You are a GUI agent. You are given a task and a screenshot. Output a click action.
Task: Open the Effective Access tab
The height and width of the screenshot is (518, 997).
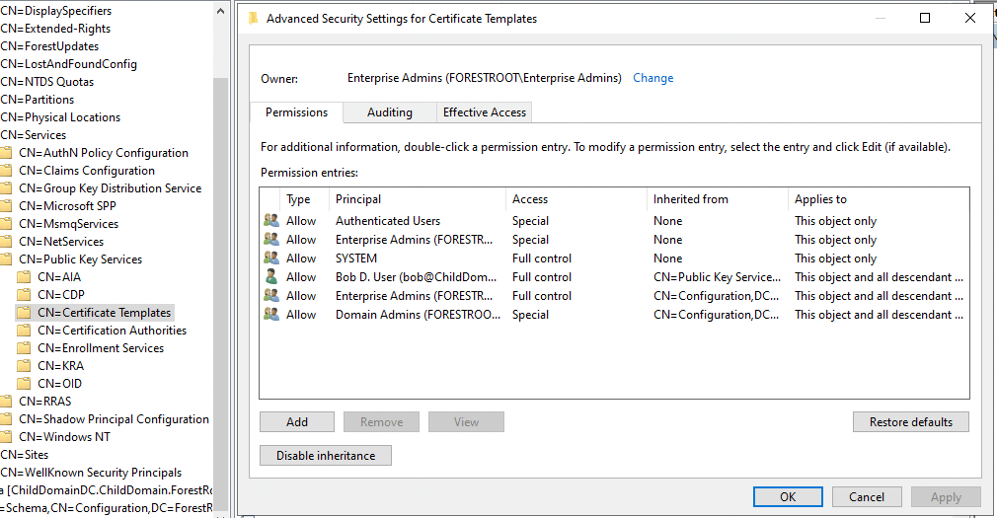[x=484, y=112]
